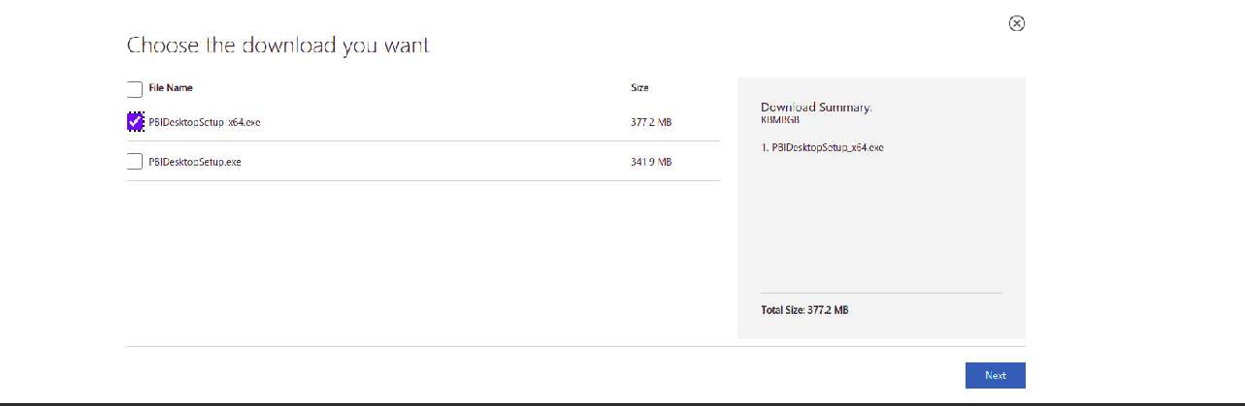The image size is (1245, 406).
Task: Select the PBIDesktopSetup_x64.exe file name label
Action: 204,122
